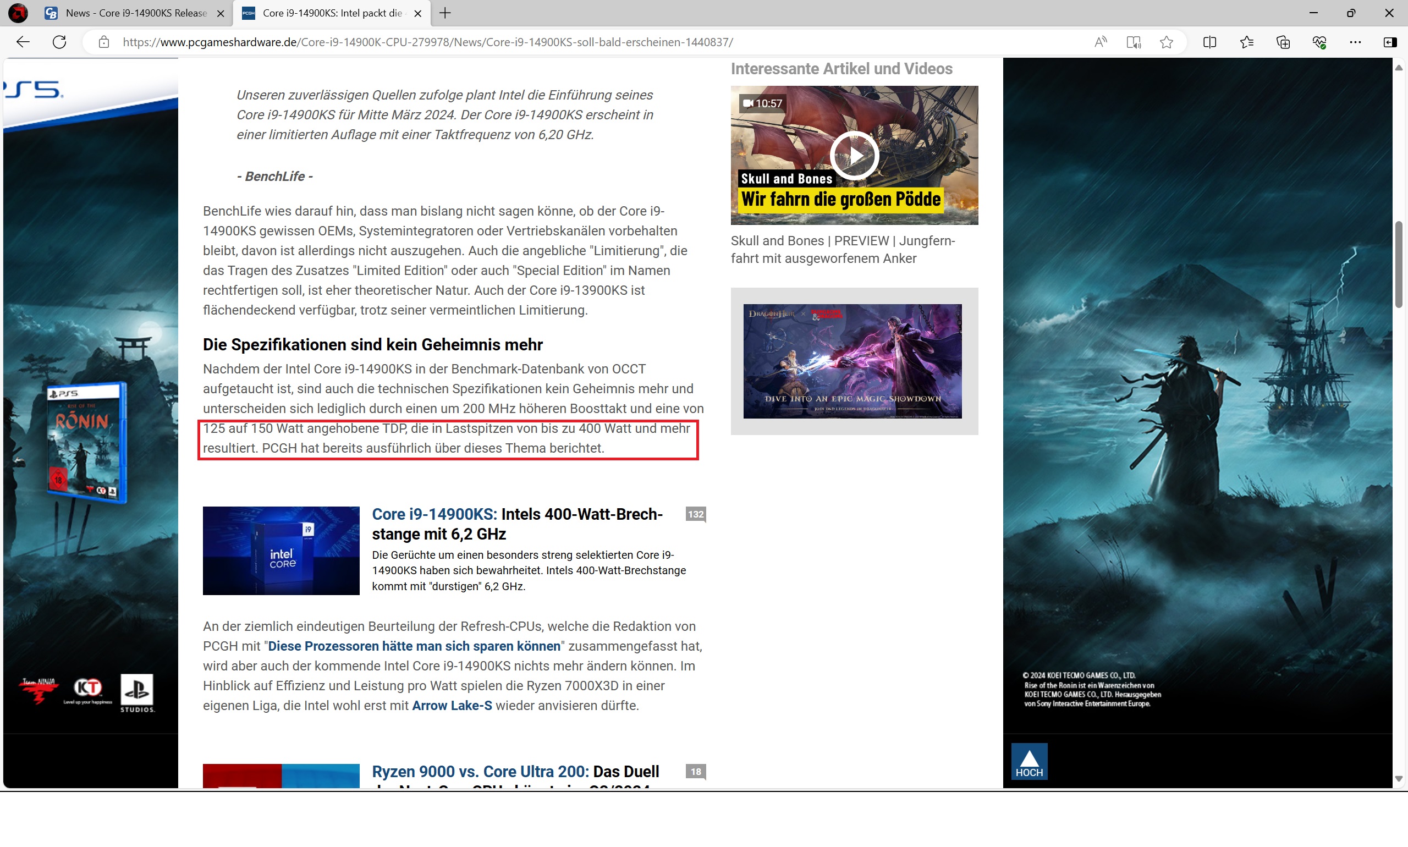Open Read aloud icon in address bar
The width and height of the screenshot is (1408, 847).
pyautogui.click(x=1101, y=42)
